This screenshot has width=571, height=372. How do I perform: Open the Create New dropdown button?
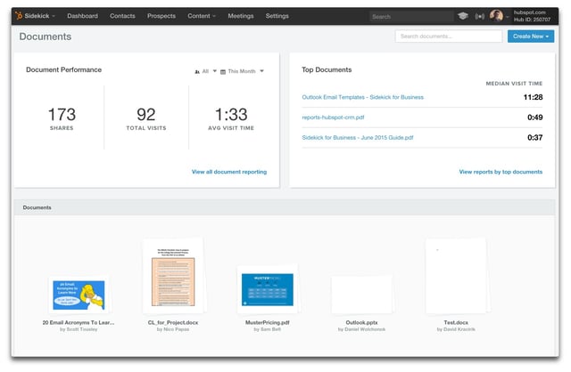[531, 36]
